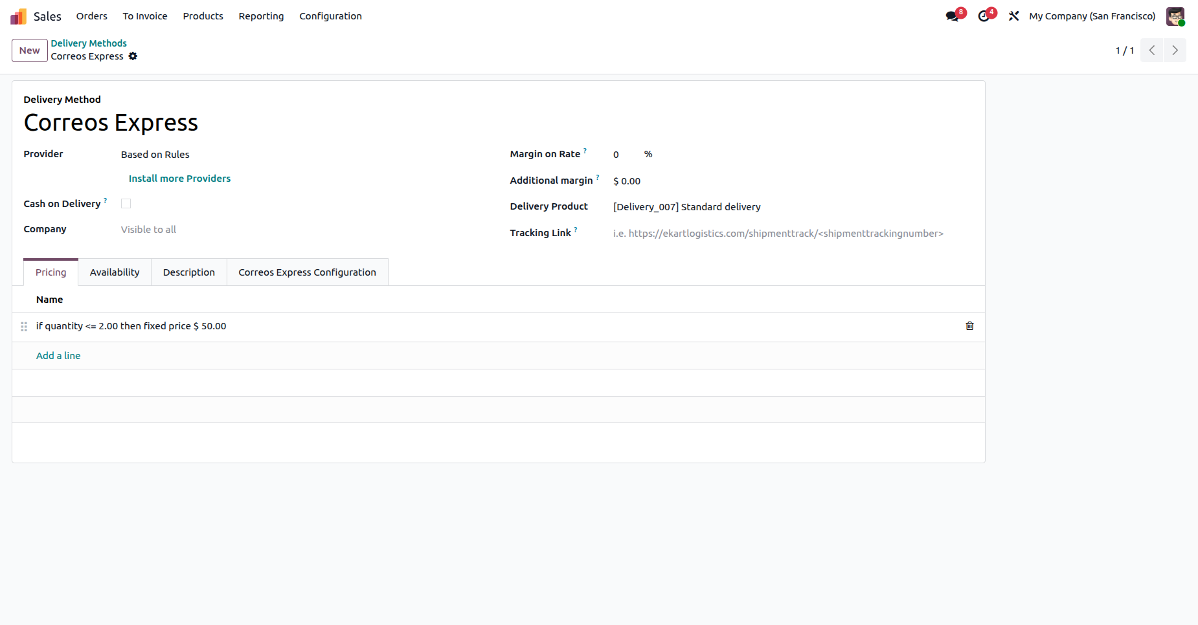The image size is (1198, 625).
Task: Open the company switcher My Company (San Francisco)
Action: (x=1092, y=16)
